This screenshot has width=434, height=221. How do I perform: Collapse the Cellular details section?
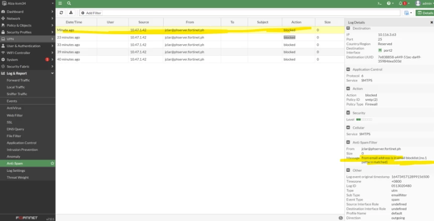click(x=348, y=128)
